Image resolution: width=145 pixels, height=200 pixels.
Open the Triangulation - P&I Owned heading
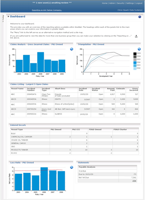point(91,44)
